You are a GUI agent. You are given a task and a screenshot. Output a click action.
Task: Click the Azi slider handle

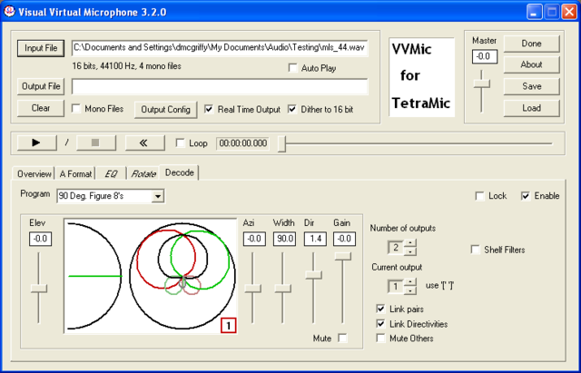(x=253, y=289)
